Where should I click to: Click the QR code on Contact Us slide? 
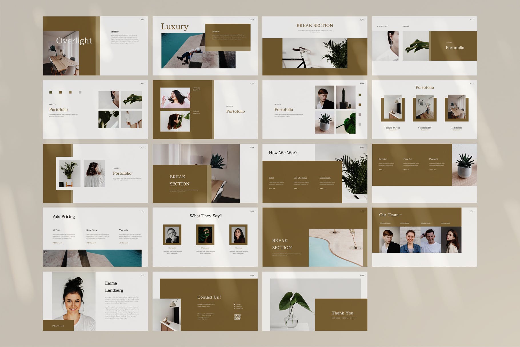click(x=237, y=317)
